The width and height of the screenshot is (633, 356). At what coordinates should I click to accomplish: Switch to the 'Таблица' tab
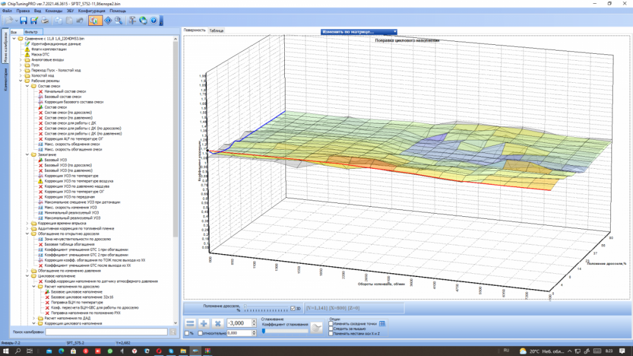point(216,30)
